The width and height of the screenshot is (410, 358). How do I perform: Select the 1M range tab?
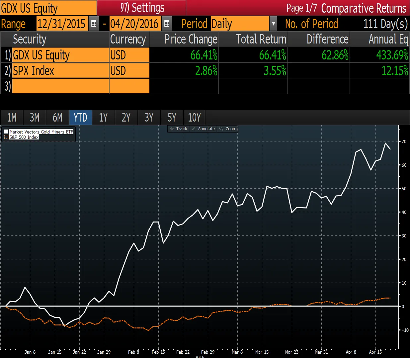(12, 118)
